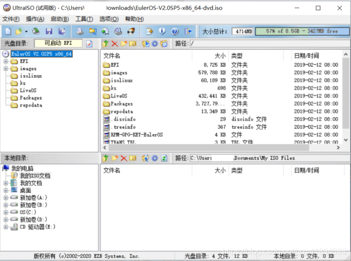Click the red X delete icon in the image pane
Image resolution: width=351 pixels, height=261 pixels.
(x=115, y=44)
